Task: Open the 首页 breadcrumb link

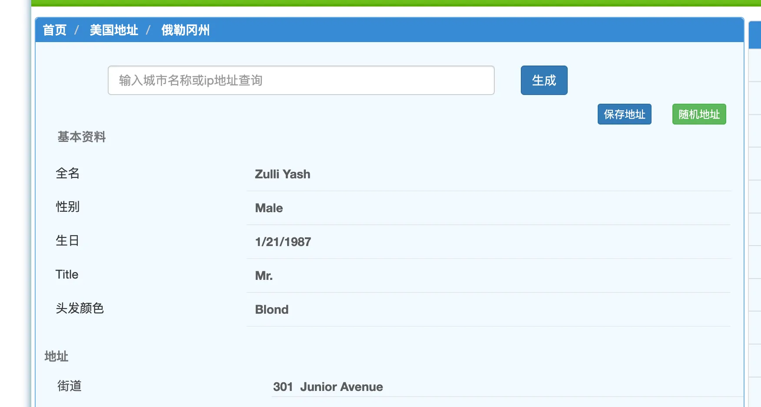Action: (x=55, y=30)
